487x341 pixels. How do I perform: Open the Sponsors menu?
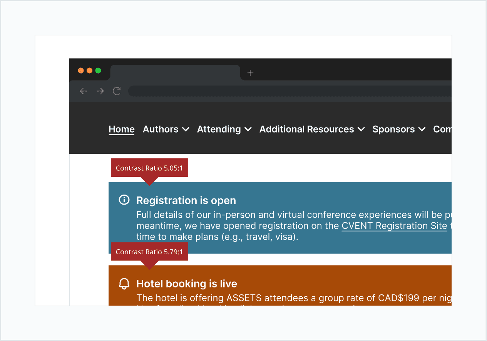[399, 129]
